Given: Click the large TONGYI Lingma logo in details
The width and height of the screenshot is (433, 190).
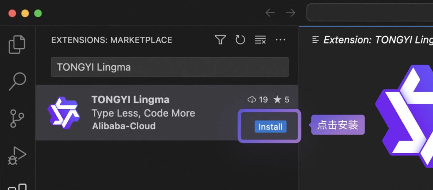Looking at the screenshot, I should (x=406, y=116).
